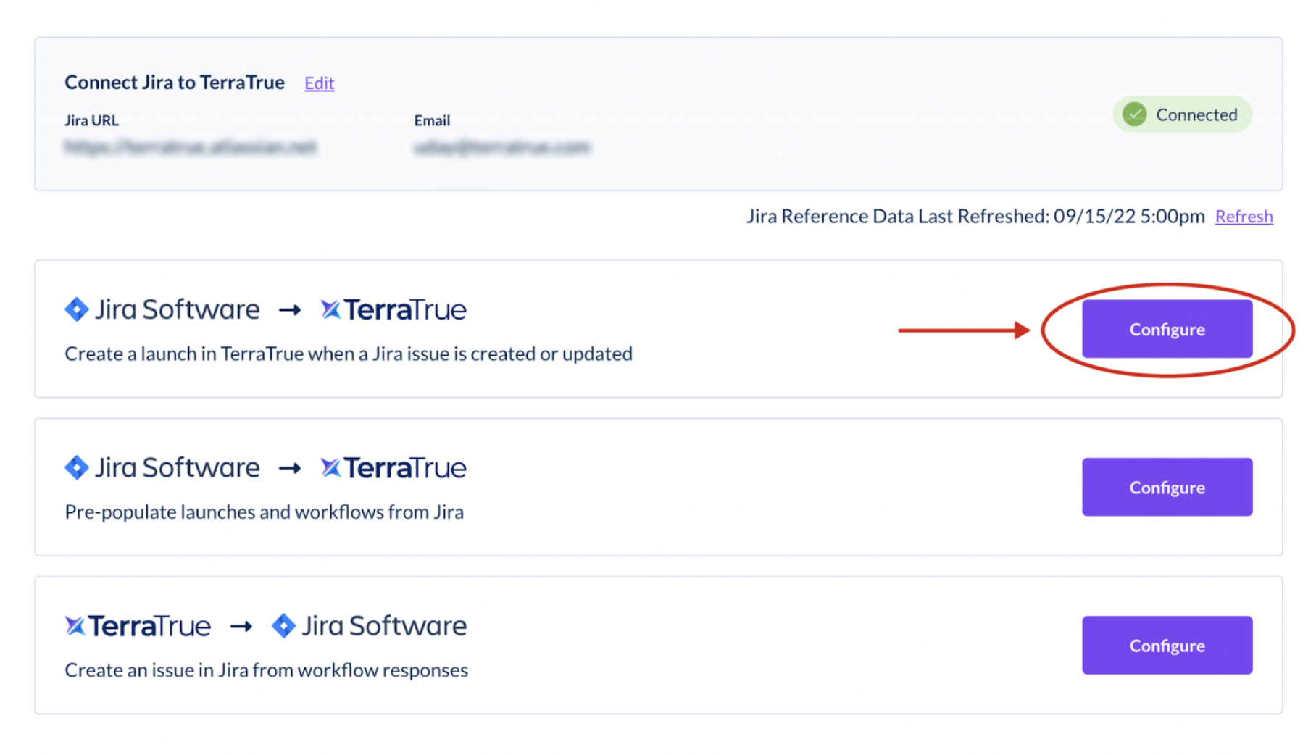Click the green Connected checkmark icon
Viewport: 1316px width, 755px height.
(x=1134, y=114)
